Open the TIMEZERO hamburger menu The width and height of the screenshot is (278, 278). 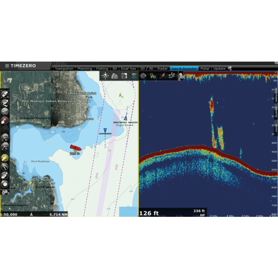pyautogui.click(x=7, y=66)
